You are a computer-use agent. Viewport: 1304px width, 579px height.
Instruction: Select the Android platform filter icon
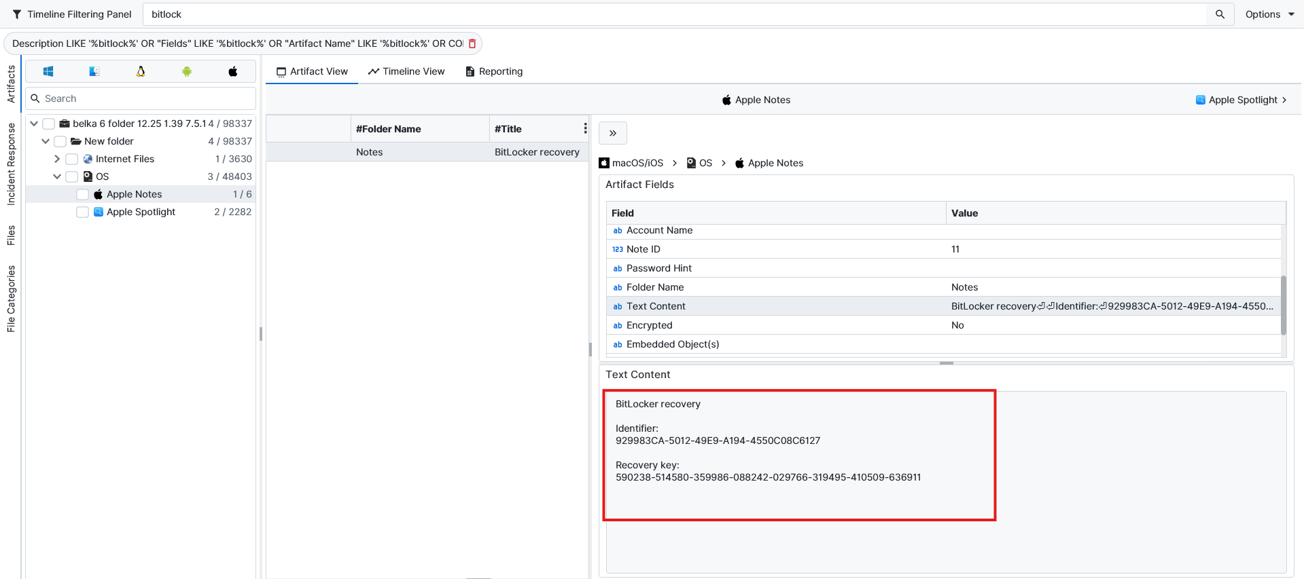(187, 71)
